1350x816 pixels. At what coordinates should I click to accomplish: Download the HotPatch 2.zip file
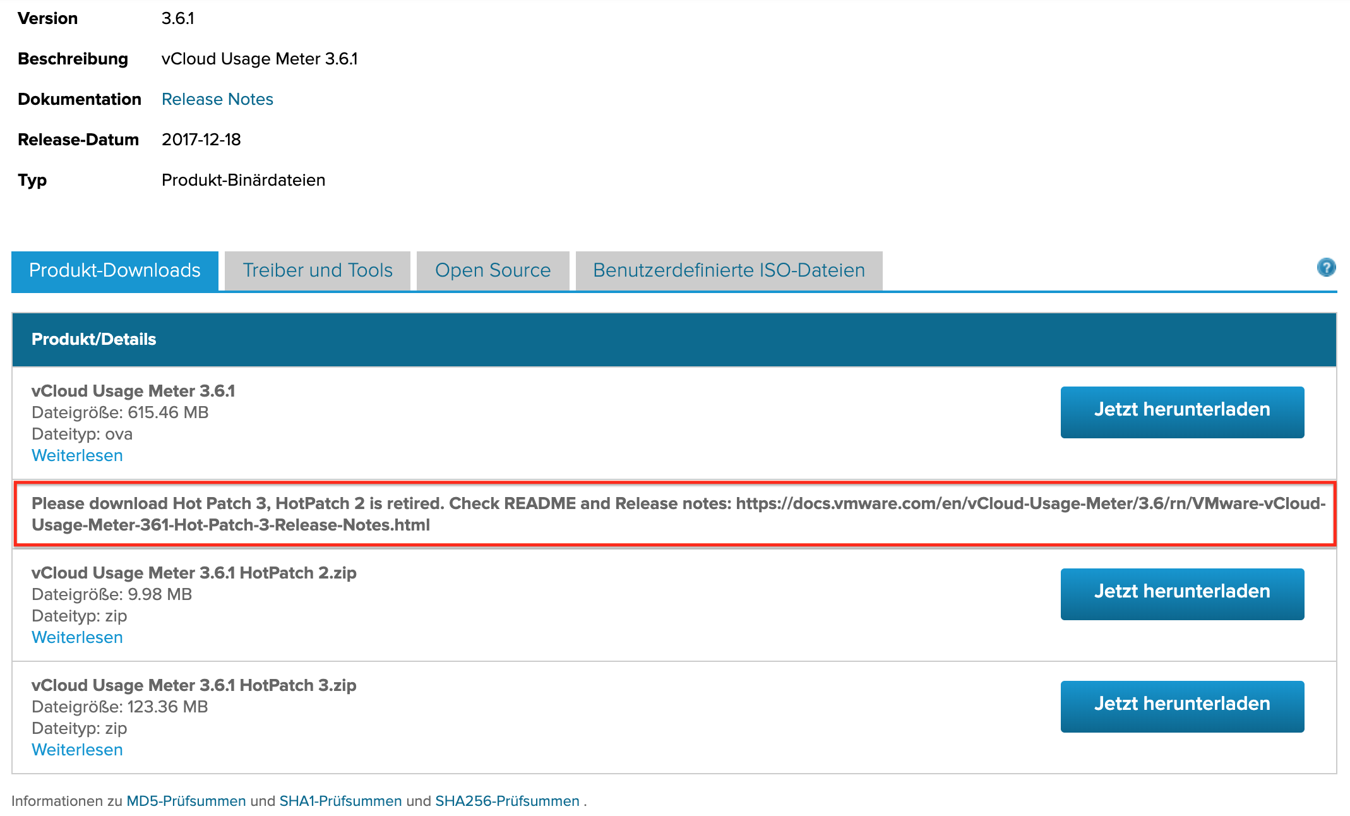click(1182, 594)
